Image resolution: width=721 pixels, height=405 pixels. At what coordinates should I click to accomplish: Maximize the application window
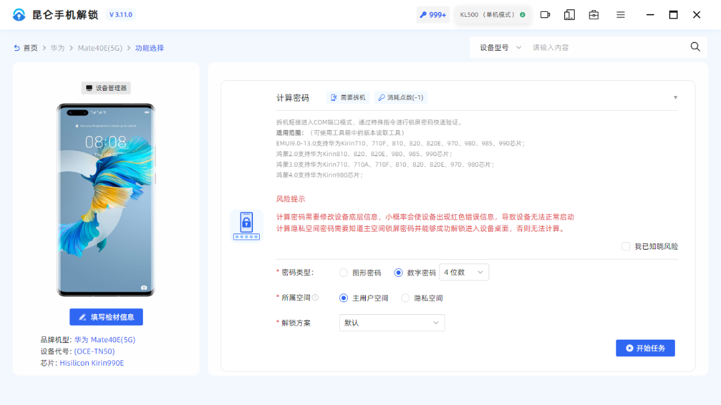673,15
